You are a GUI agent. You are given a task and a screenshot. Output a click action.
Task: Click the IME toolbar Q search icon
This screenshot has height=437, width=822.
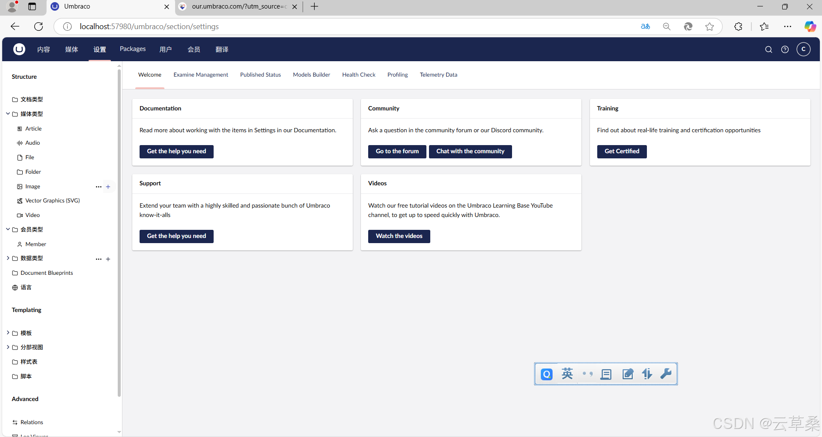pos(547,374)
